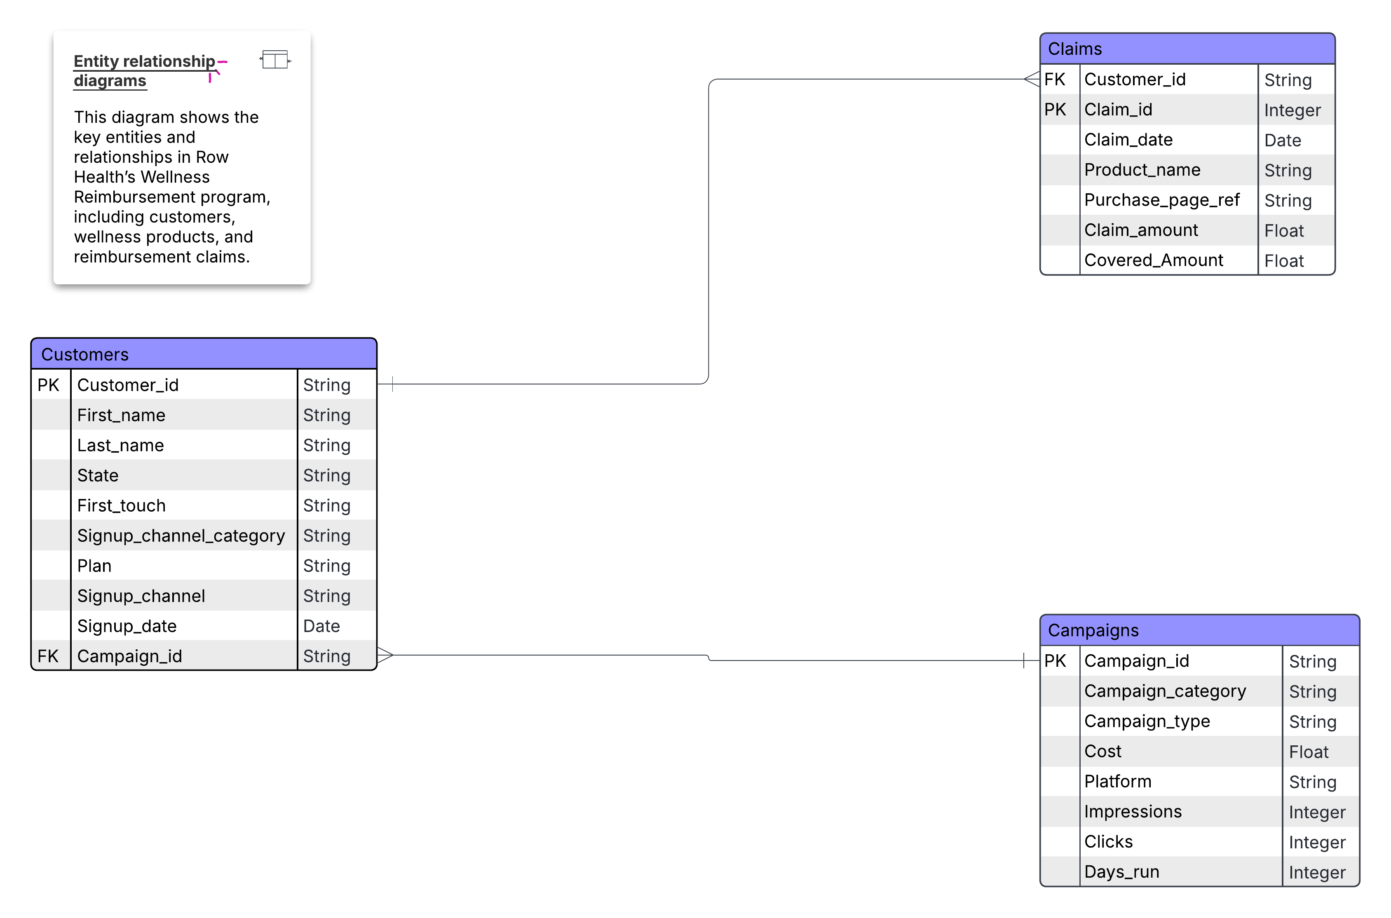This screenshot has width=1391, height=918.
Task: Select the Customers table header
Action: point(204,354)
